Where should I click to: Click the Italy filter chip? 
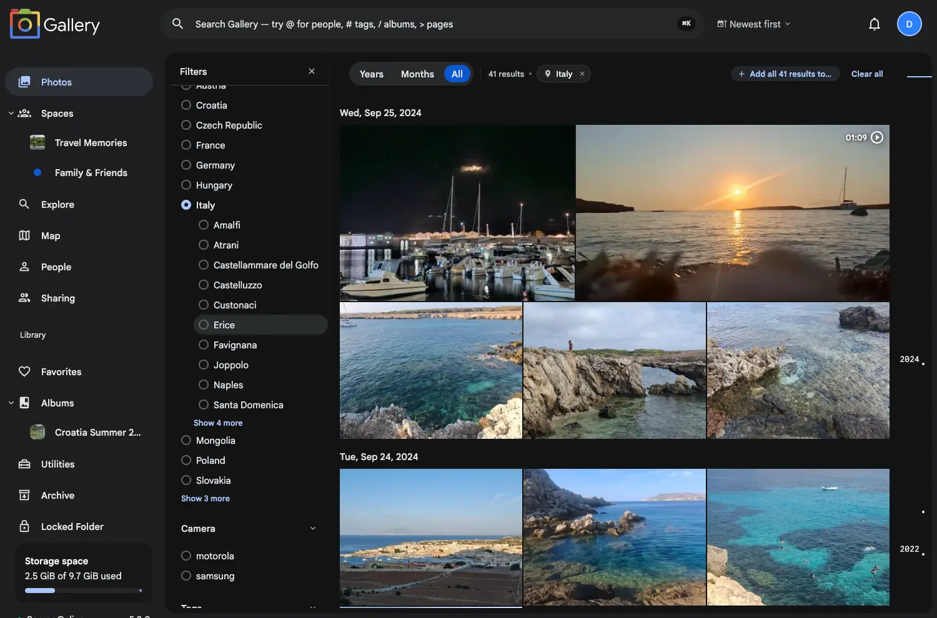pos(563,74)
